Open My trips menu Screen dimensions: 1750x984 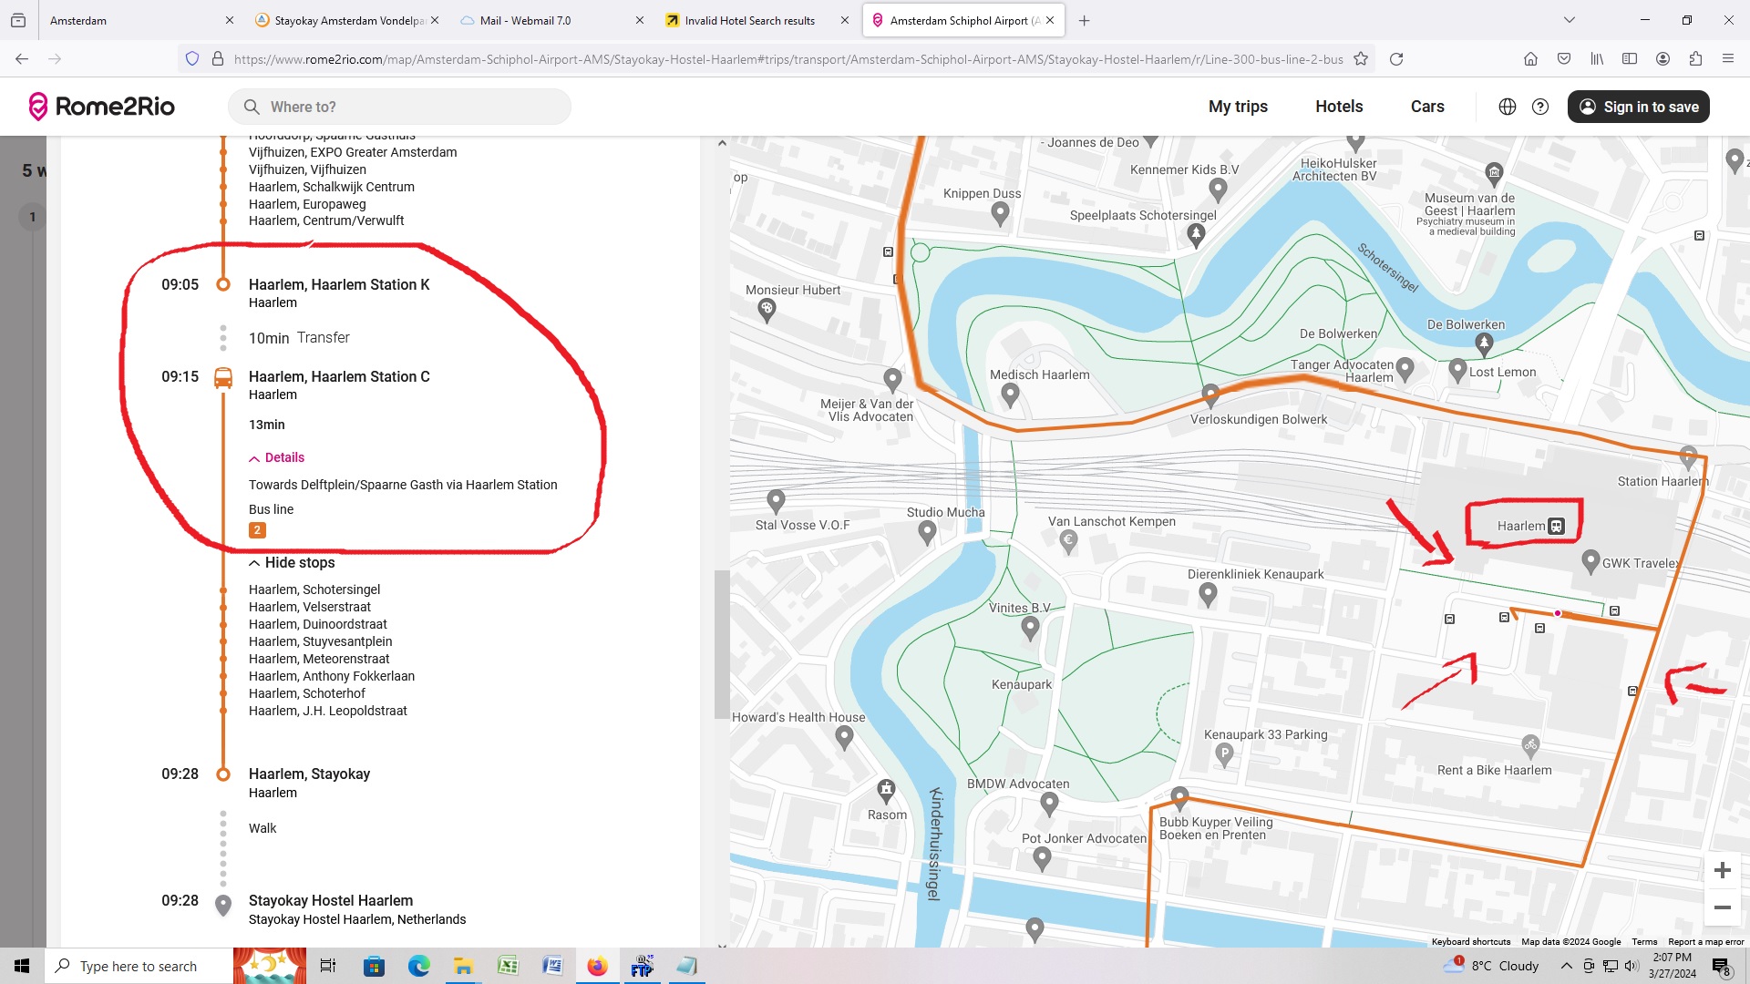click(1238, 107)
